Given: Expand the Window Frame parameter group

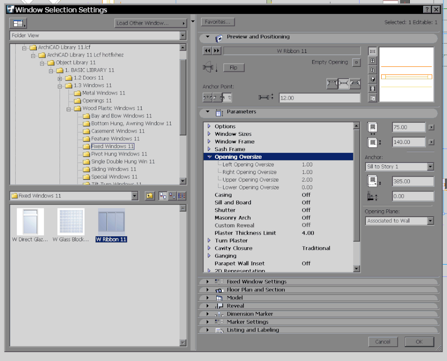Looking at the screenshot, I should point(209,142).
